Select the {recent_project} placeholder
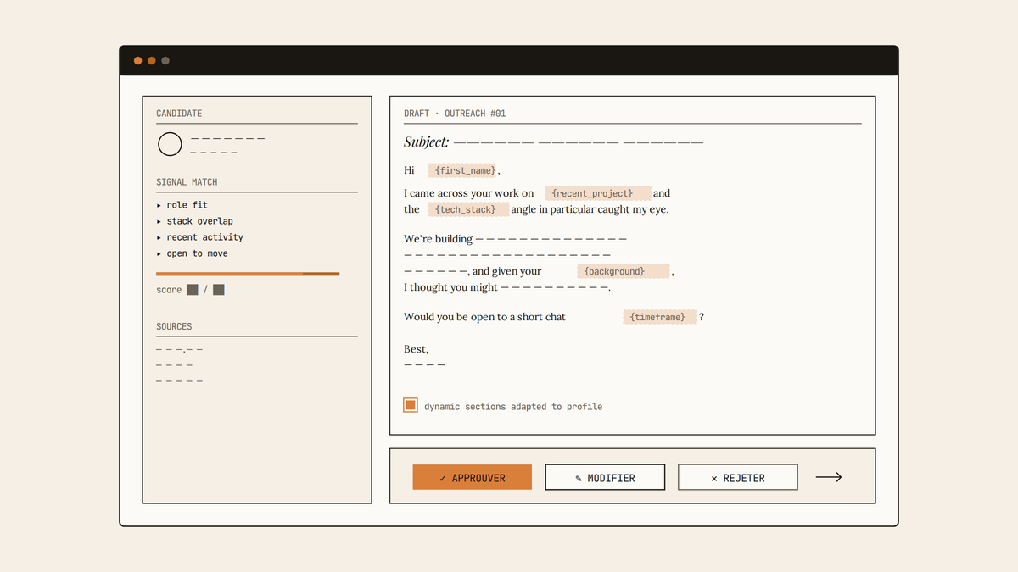 (597, 193)
